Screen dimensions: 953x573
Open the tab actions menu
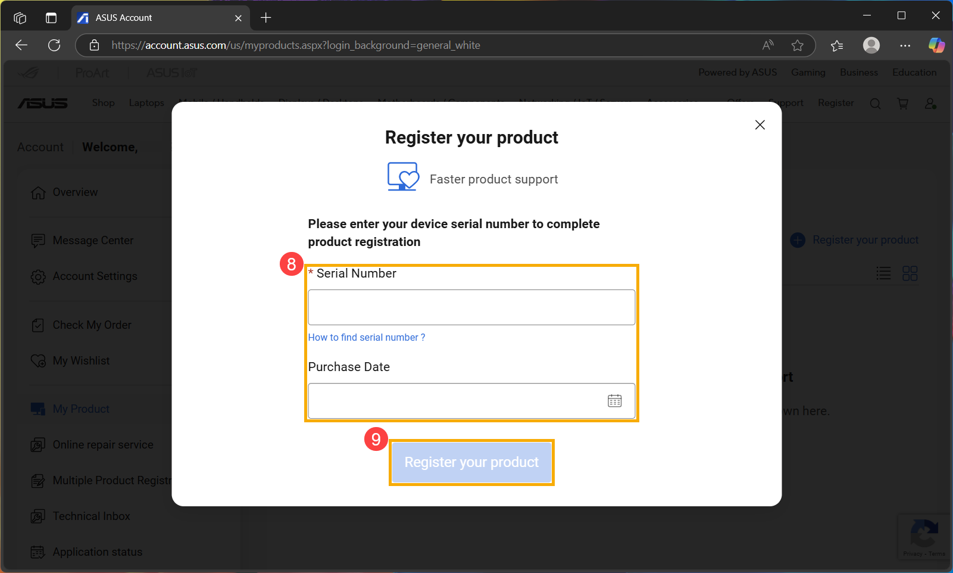pyautogui.click(x=51, y=18)
